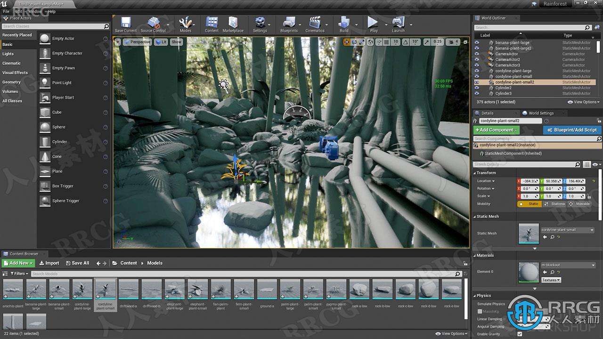Open viewport Perspective view button

pos(137,42)
